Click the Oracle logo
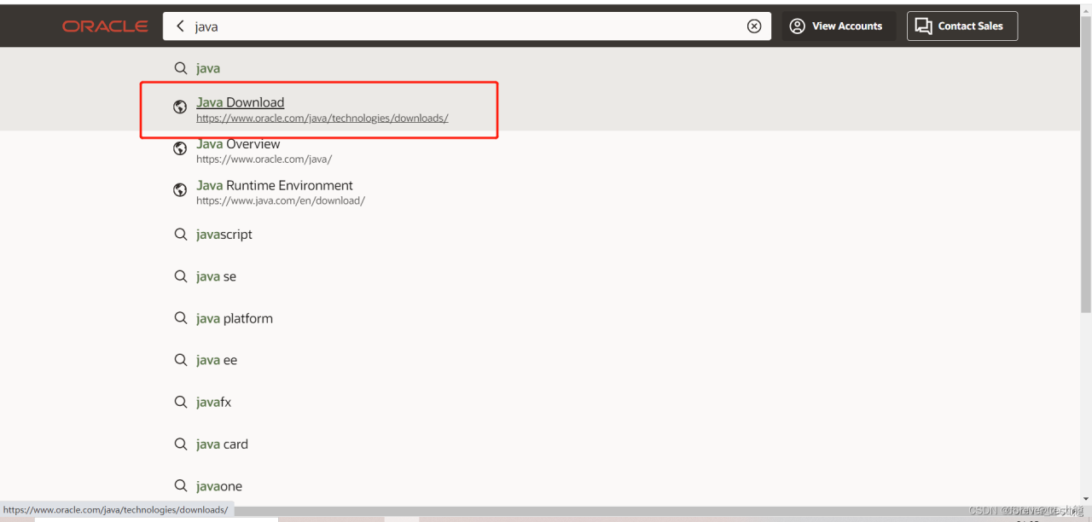 click(105, 26)
